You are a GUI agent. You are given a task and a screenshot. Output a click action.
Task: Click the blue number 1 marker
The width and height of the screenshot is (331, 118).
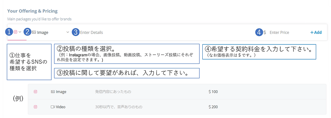[9, 32]
